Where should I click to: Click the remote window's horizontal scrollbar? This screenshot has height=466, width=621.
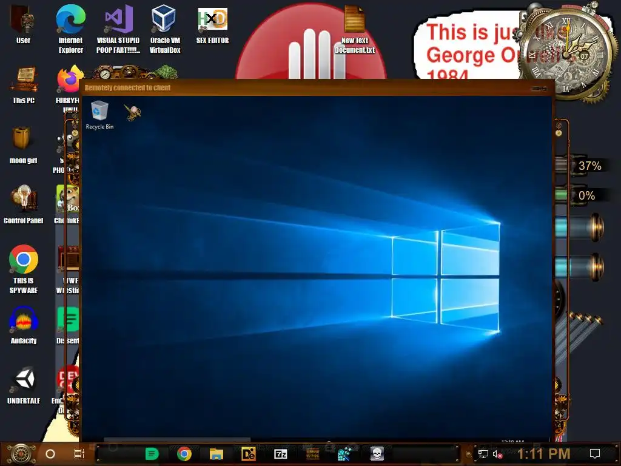pos(177,439)
